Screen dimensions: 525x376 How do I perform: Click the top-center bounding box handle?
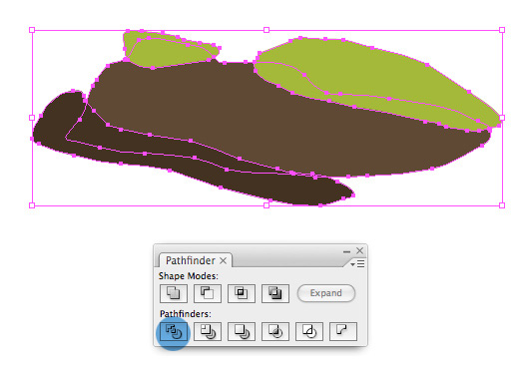[x=266, y=30]
